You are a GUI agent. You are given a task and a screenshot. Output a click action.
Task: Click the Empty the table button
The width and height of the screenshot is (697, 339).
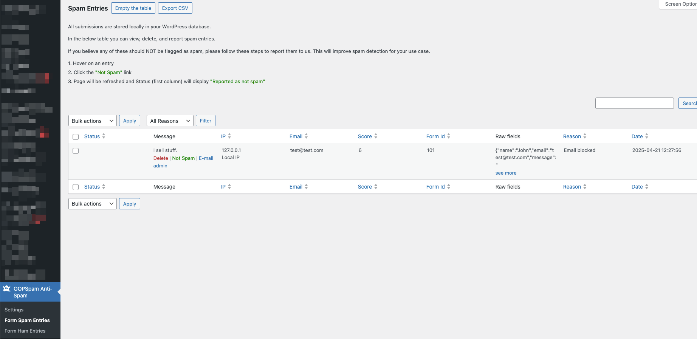[x=133, y=8]
